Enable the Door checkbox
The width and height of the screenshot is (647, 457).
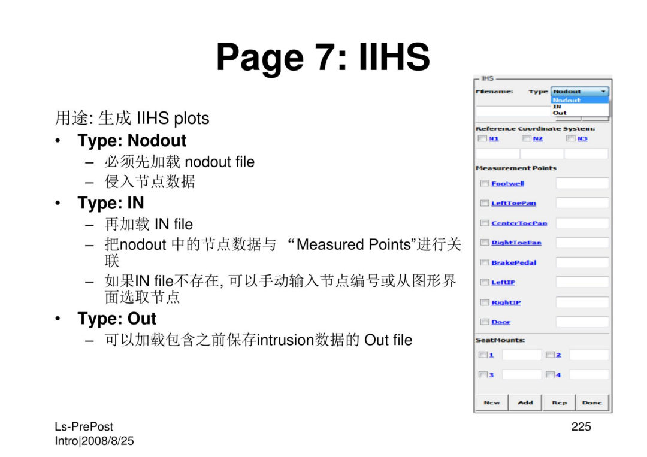[485, 322]
